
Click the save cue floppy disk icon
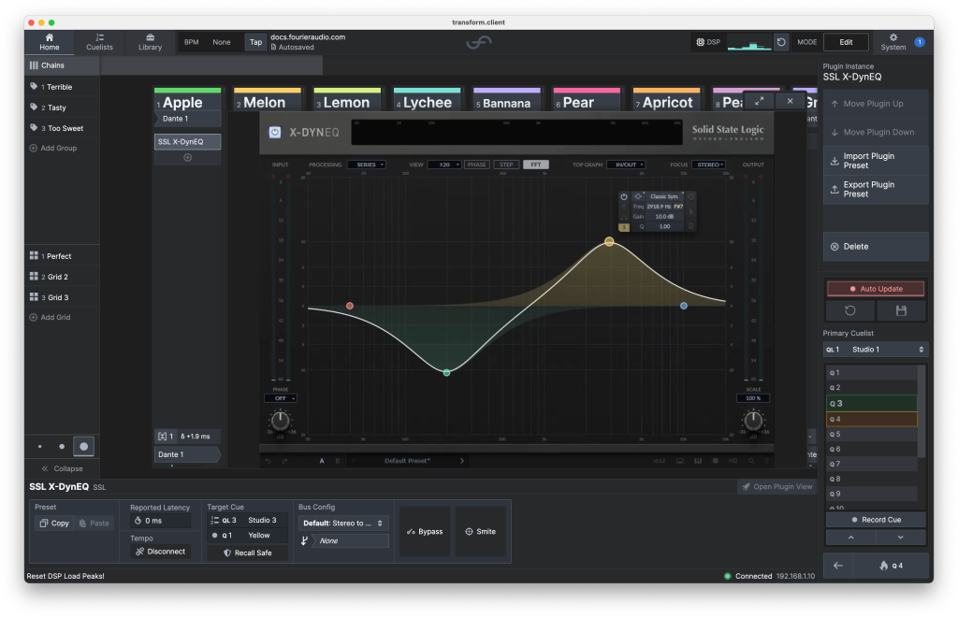tap(901, 310)
